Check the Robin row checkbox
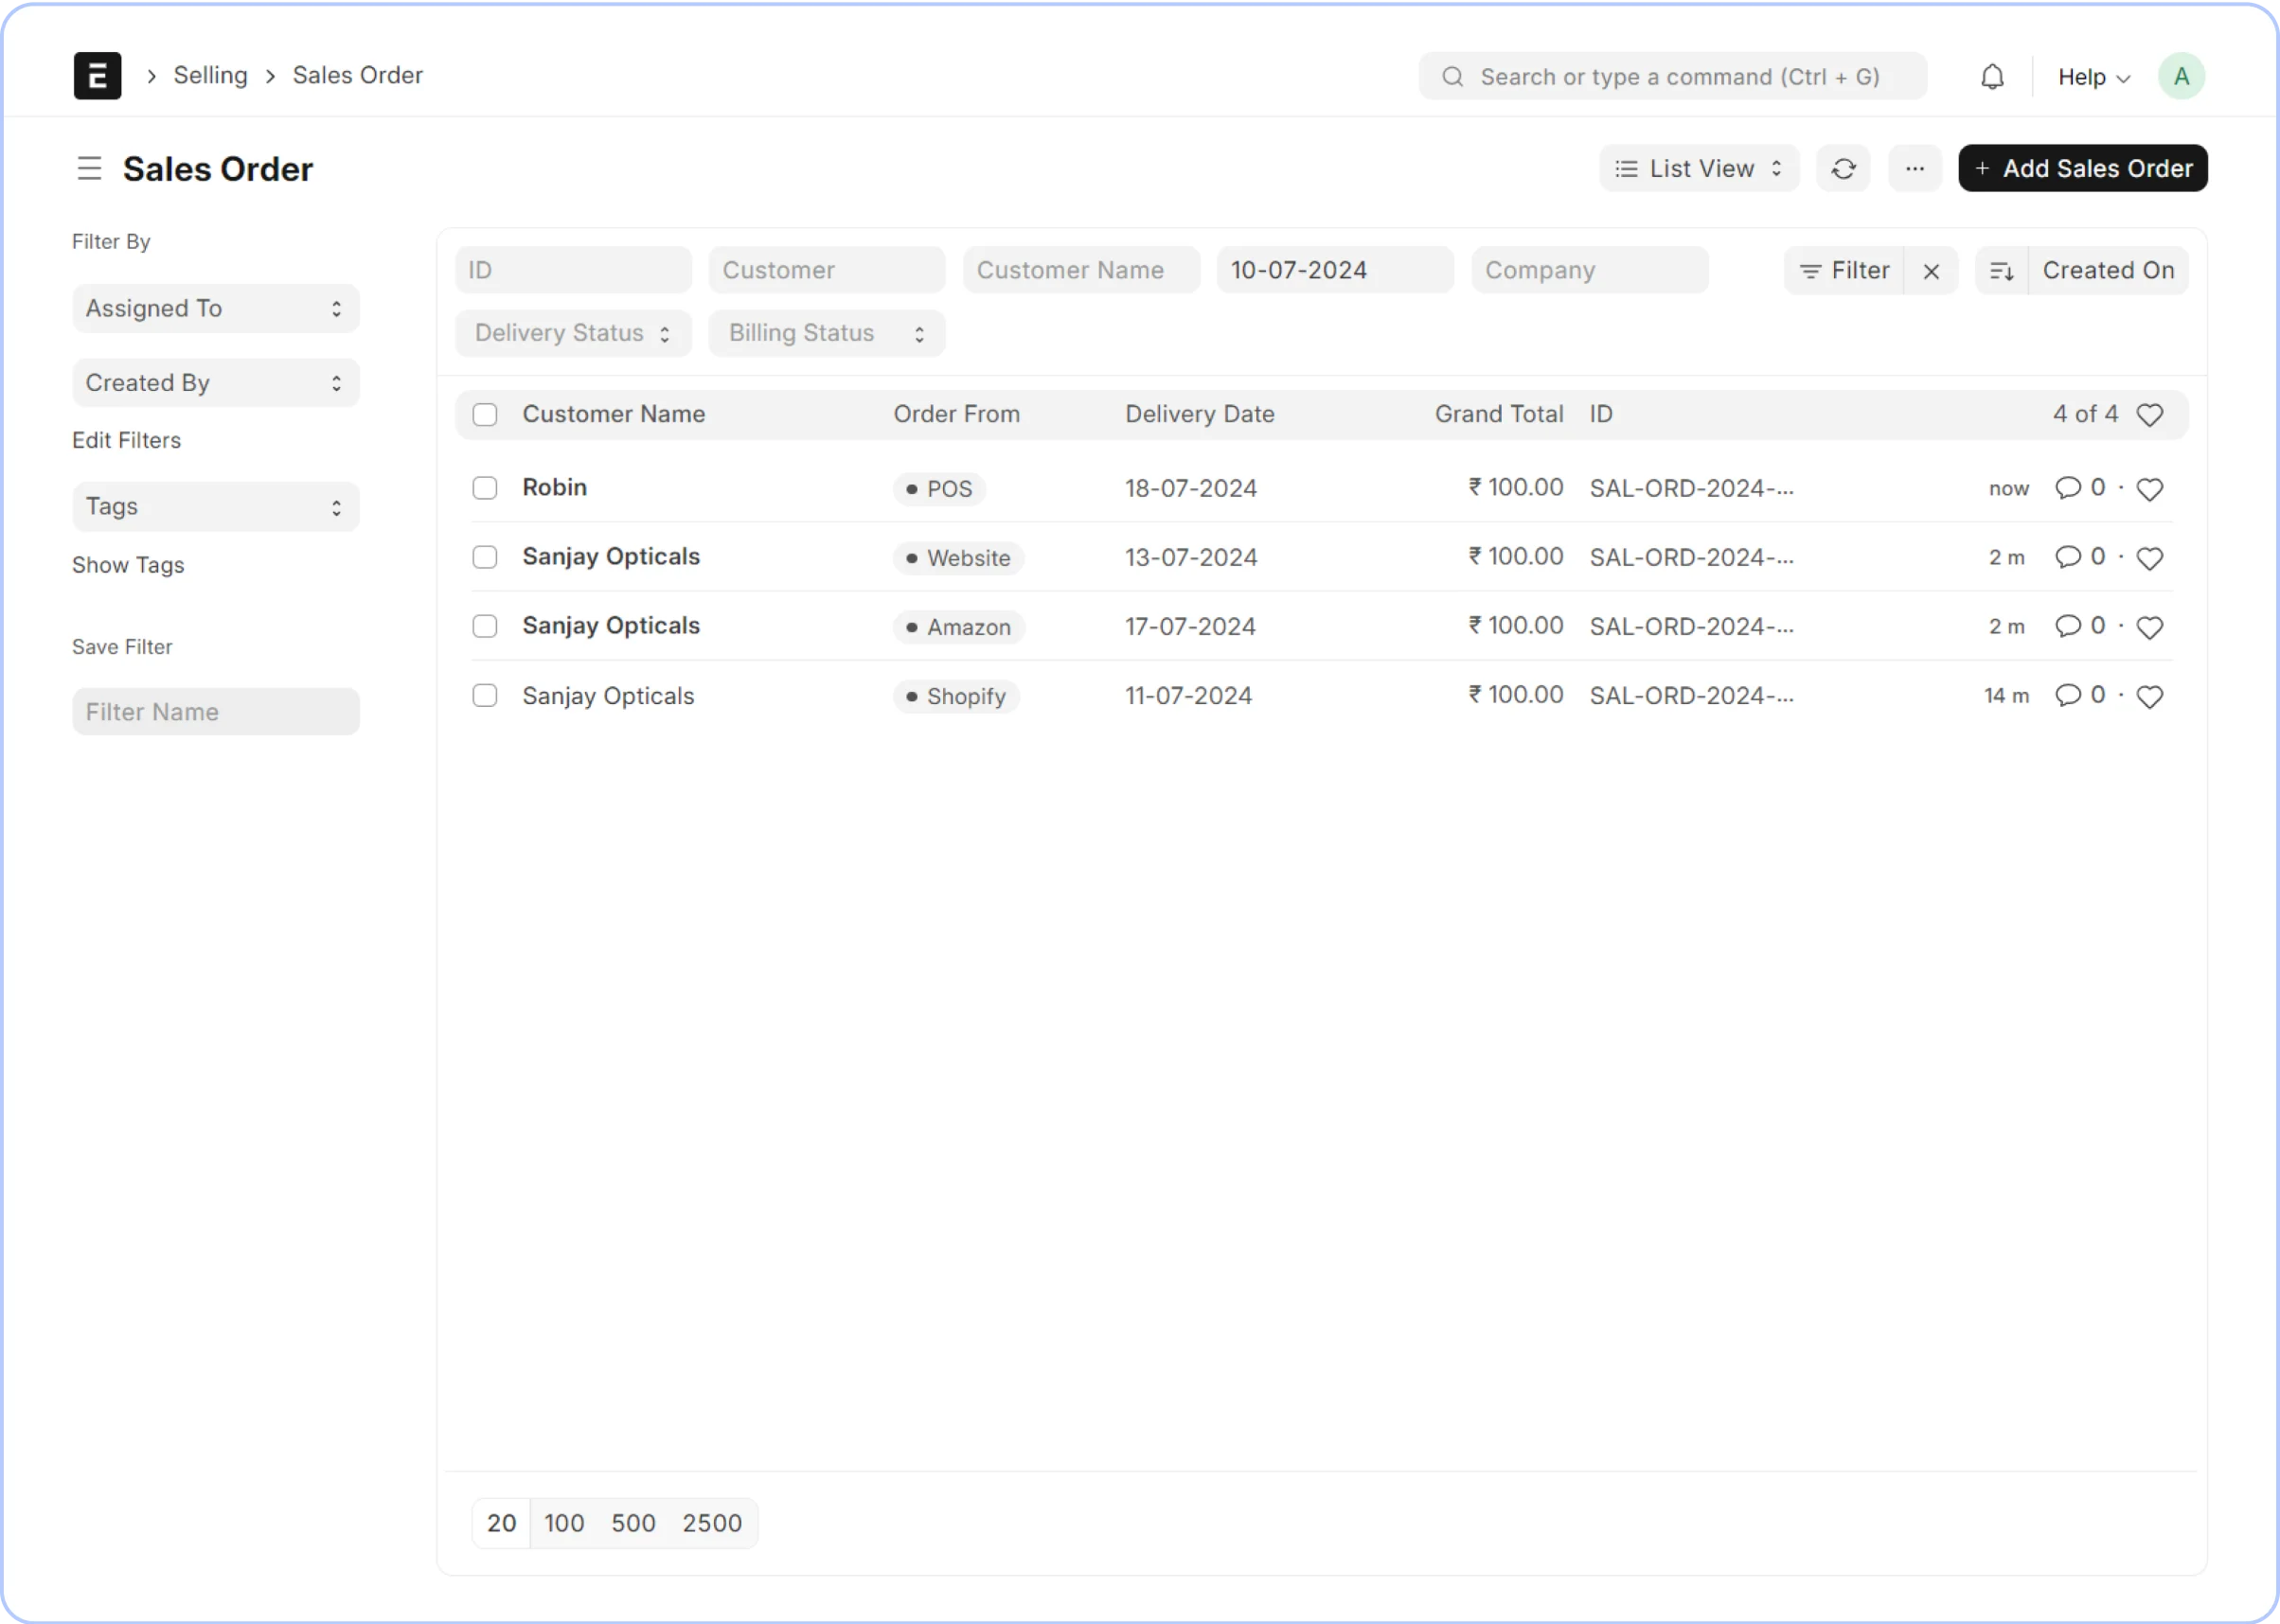The height and width of the screenshot is (1624, 2280). pos(485,488)
